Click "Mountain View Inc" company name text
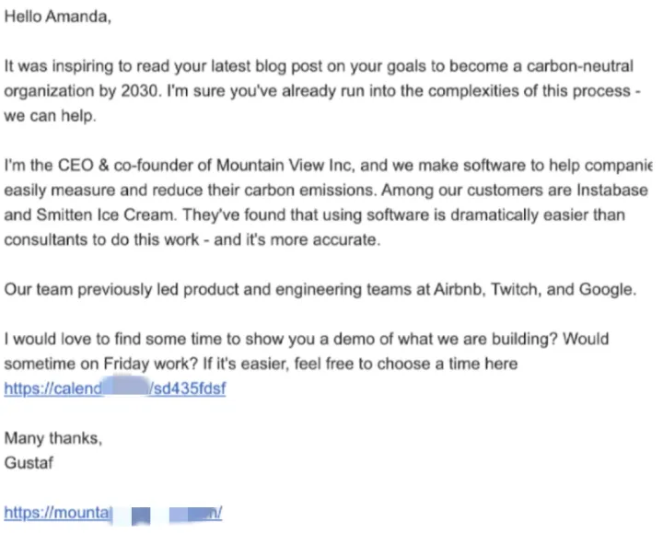The image size is (663, 533). click(284, 166)
